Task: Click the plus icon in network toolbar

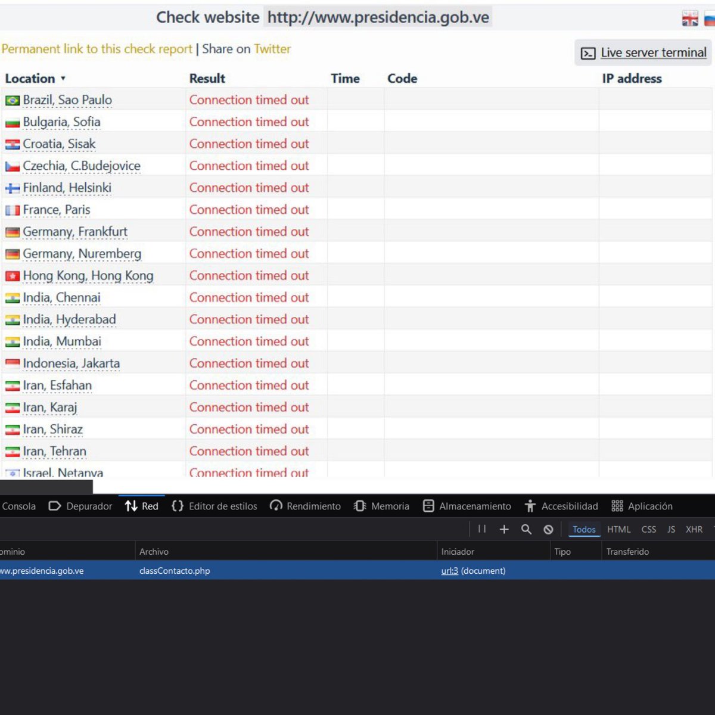Action: 504,529
